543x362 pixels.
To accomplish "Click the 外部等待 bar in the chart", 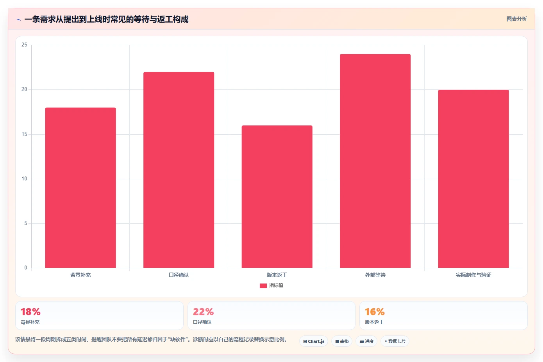I will (x=375, y=161).
